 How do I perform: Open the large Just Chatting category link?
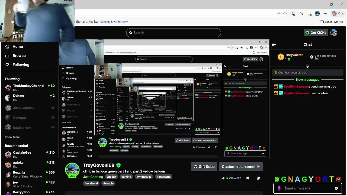click(x=93, y=177)
